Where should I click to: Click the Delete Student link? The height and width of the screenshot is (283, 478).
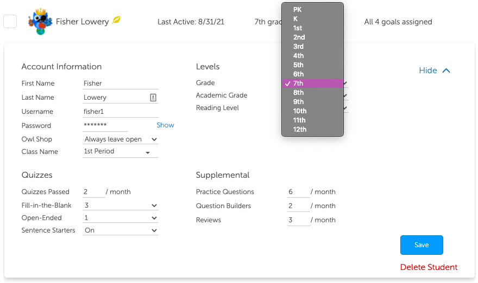[429, 267]
